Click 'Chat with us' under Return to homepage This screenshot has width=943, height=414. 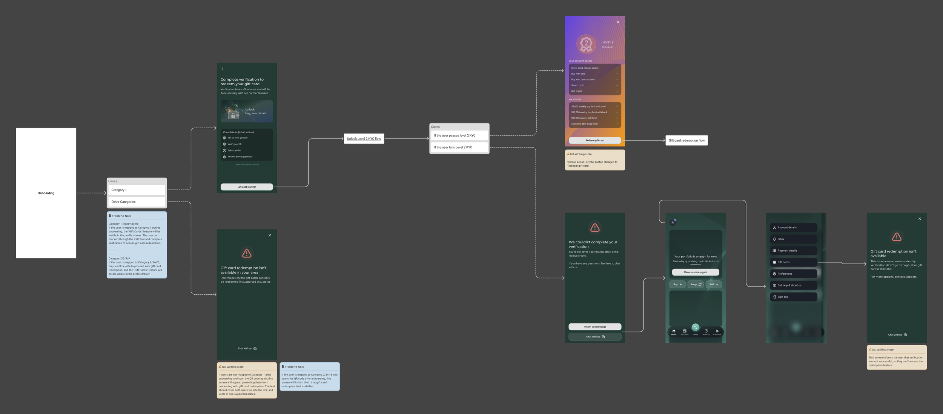[x=595, y=337]
